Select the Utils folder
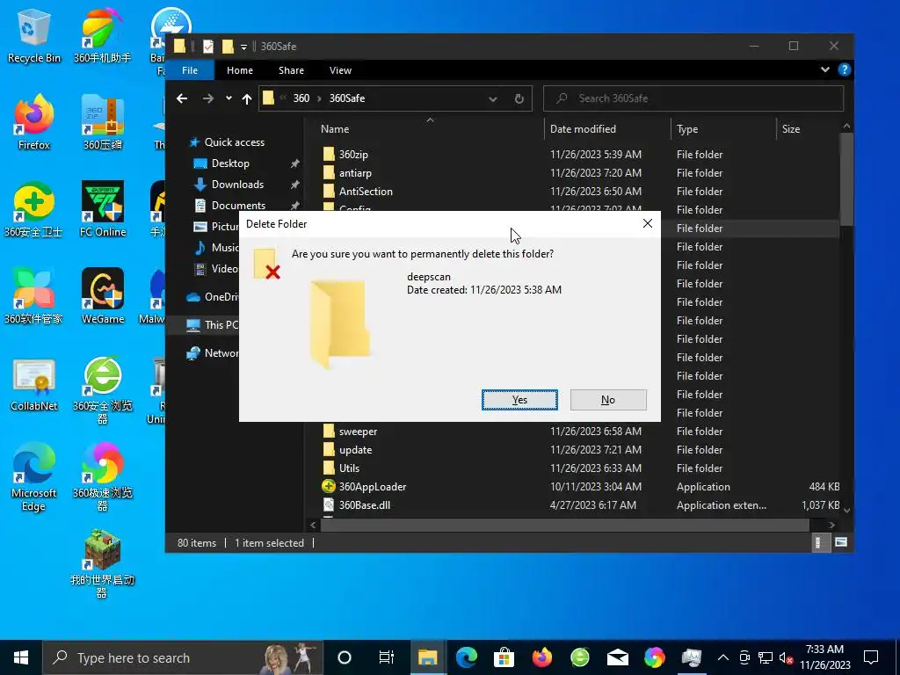 click(349, 468)
